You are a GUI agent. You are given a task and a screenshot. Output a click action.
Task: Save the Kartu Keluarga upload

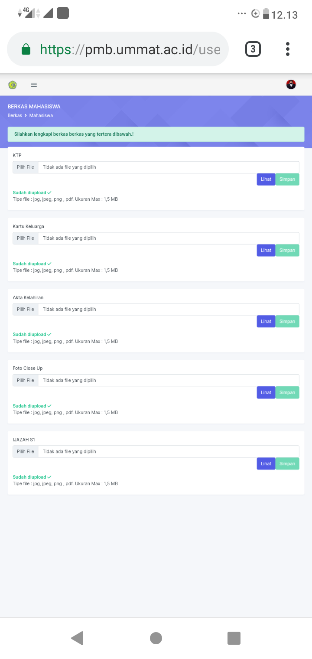287,251
